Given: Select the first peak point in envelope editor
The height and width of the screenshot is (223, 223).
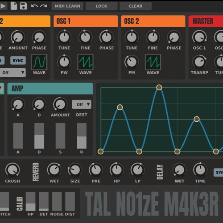Looking at the screenshot, I should pos(120,107).
